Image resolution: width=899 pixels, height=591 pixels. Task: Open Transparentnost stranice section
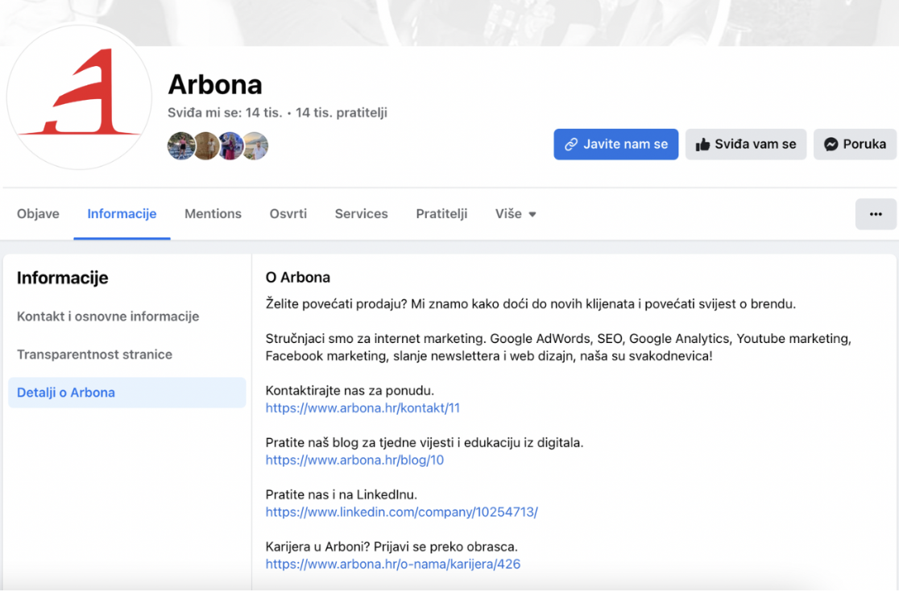pos(94,354)
